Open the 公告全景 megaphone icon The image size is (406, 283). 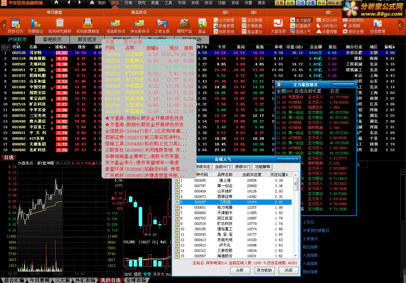[162, 26]
